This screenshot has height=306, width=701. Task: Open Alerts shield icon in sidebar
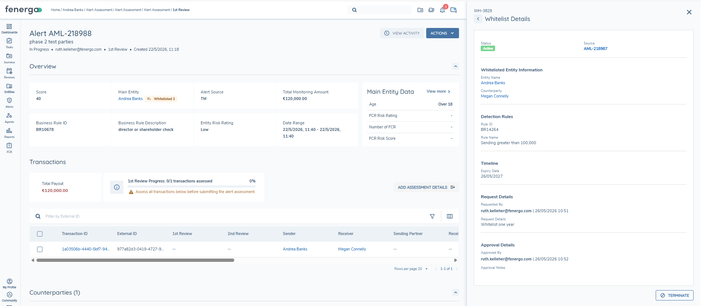click(9, 100)
